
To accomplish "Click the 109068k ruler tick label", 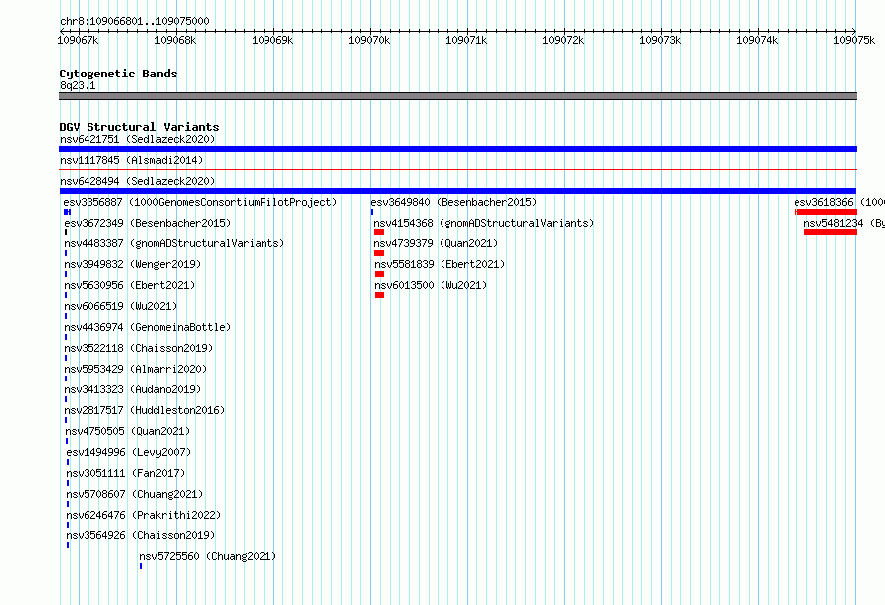I will [x=175, y=40].
